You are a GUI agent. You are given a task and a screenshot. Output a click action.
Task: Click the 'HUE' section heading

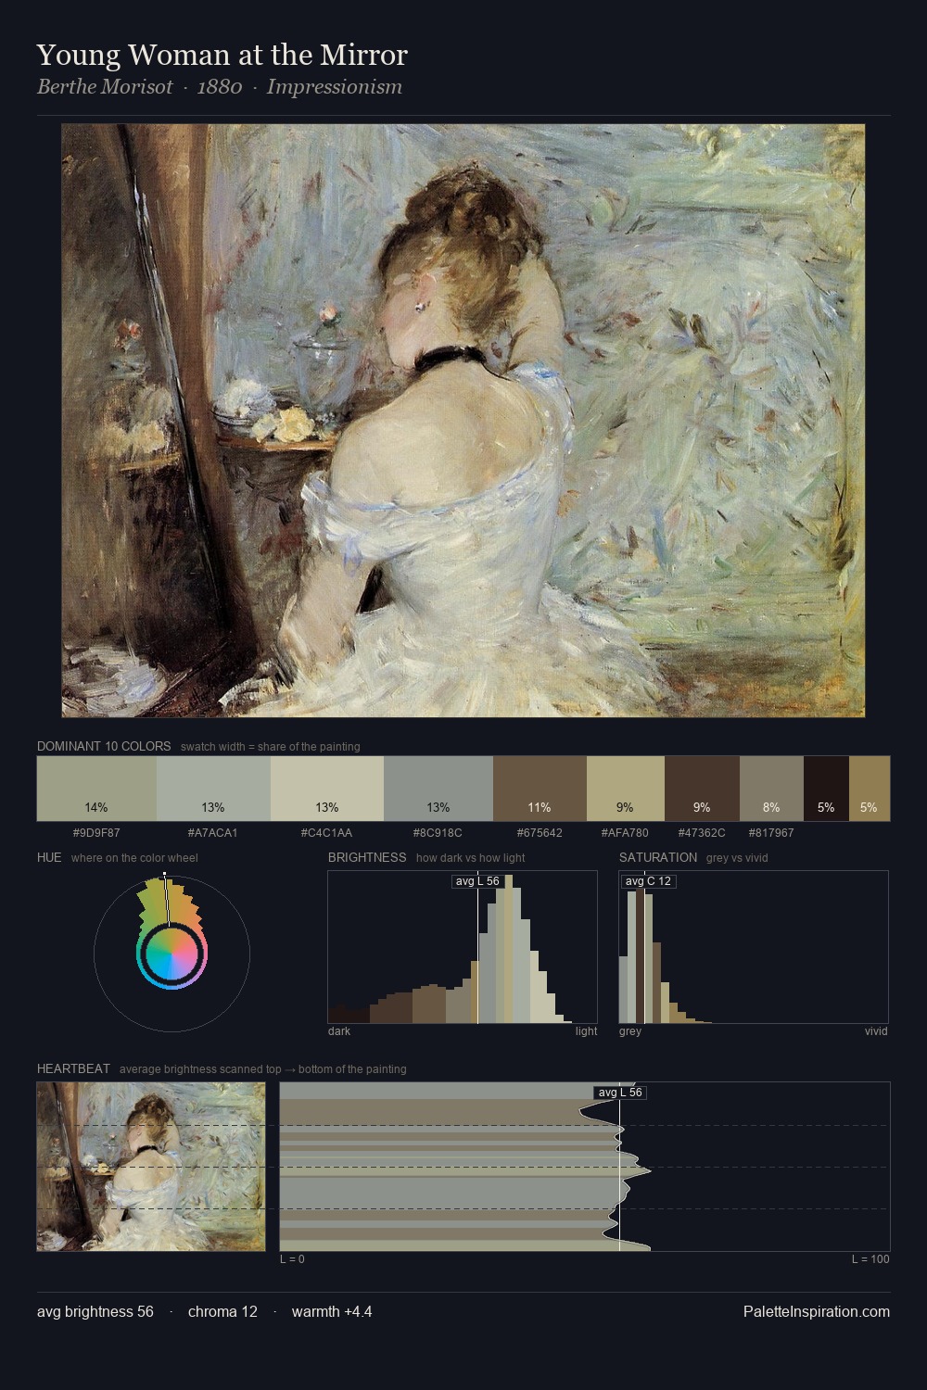(x=49, y=857)
